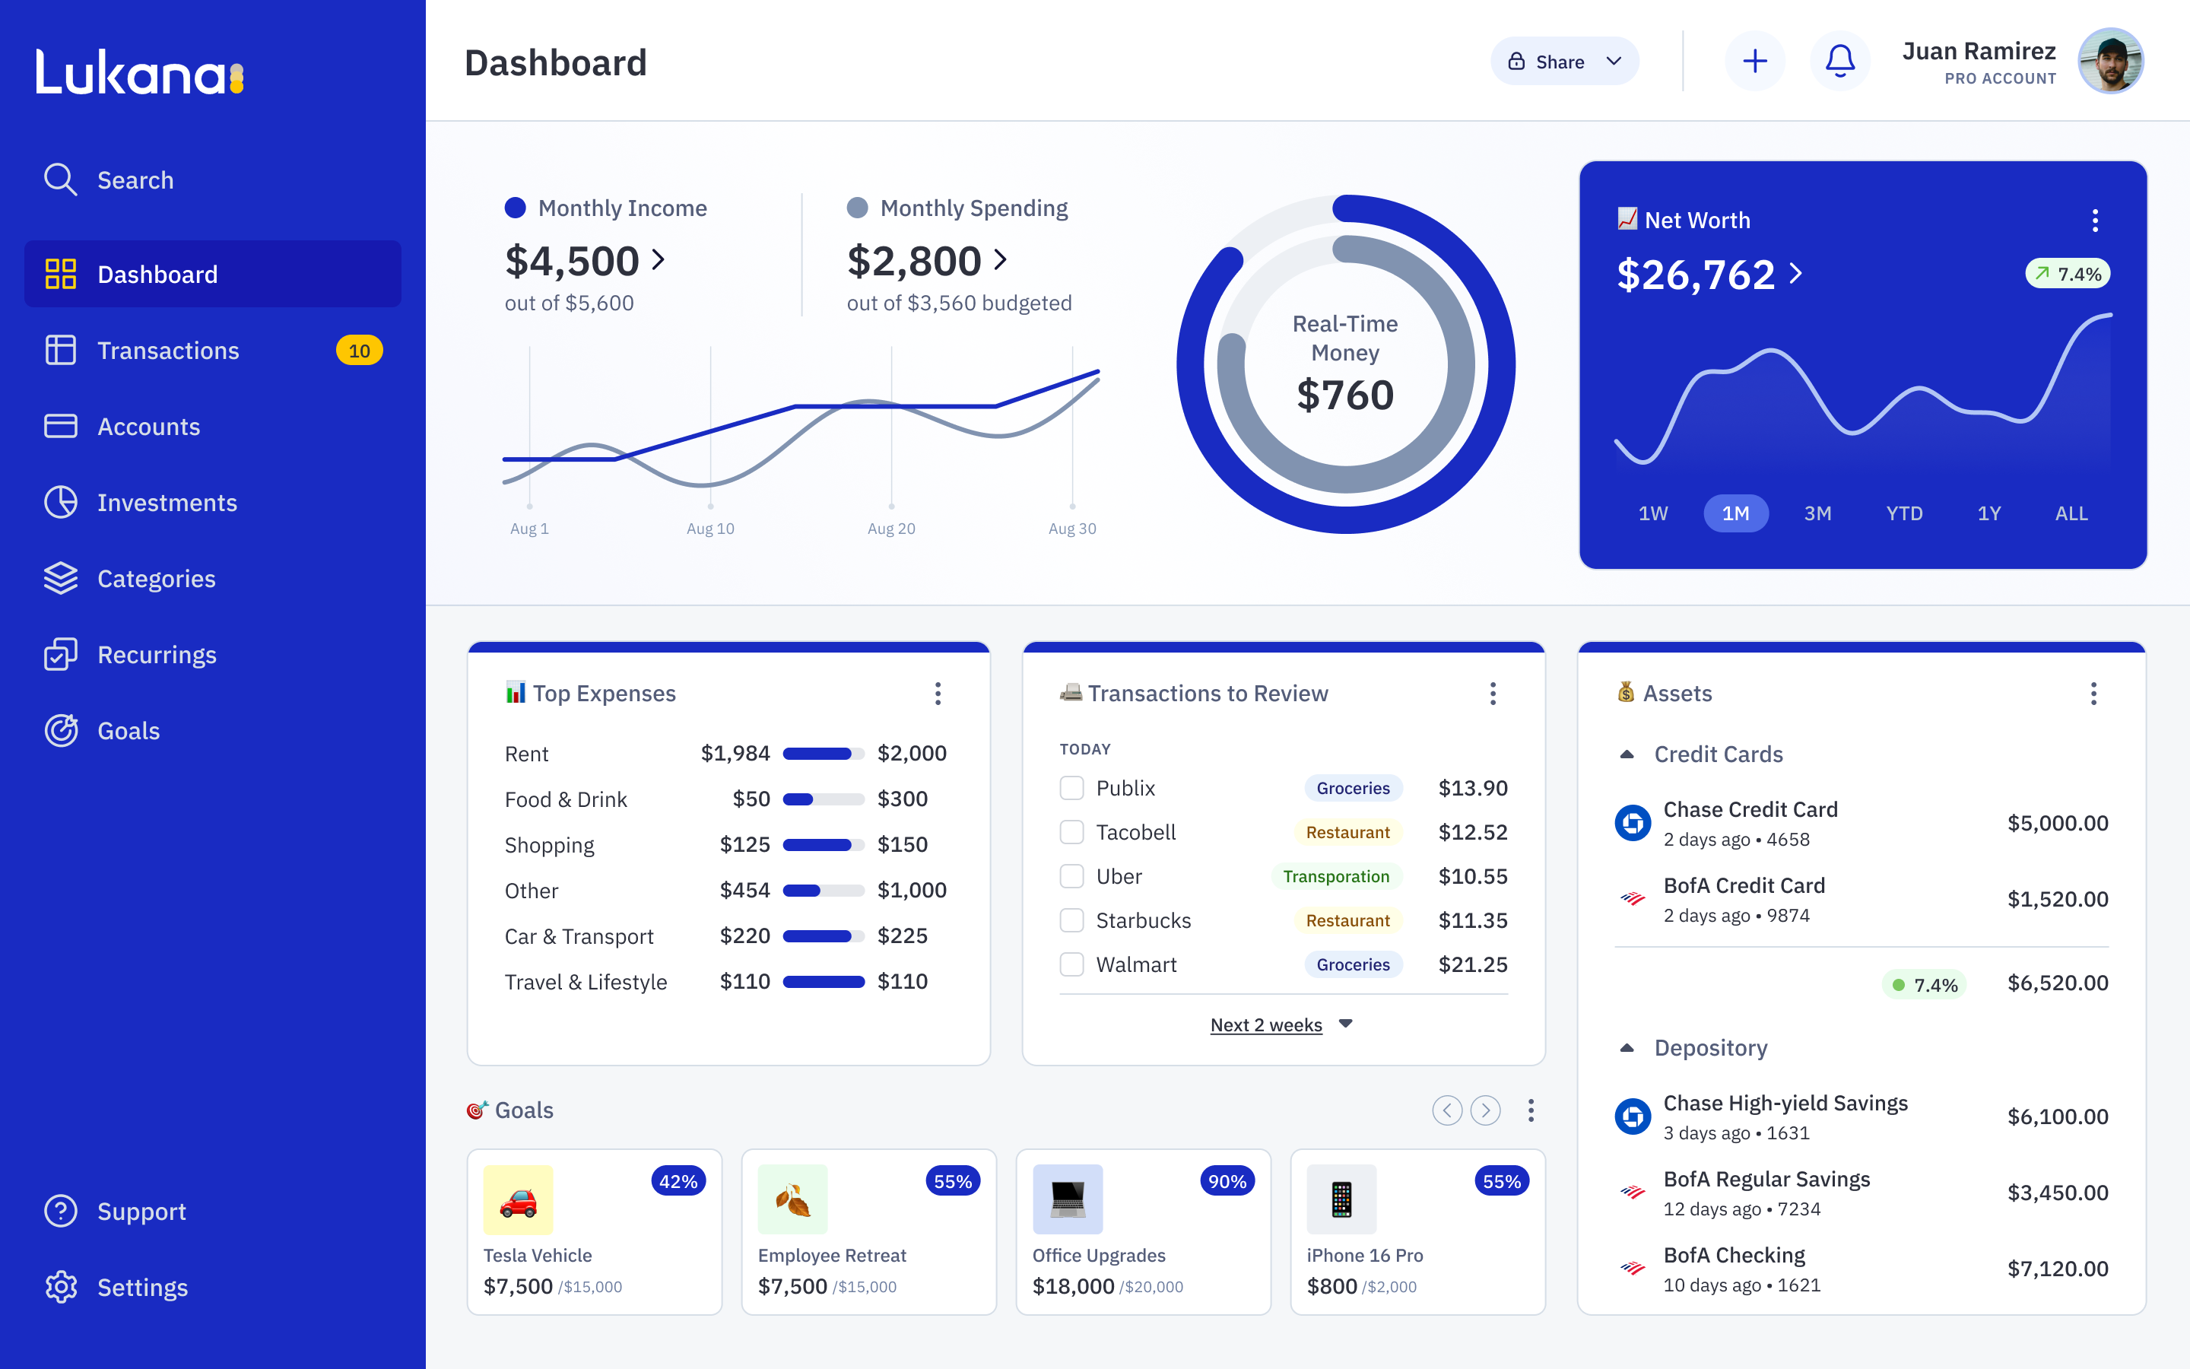This screenshot has width=2190, height=1369.
Task: Open Monthly Spending details via arrow
Action: tap(1001, 261)
